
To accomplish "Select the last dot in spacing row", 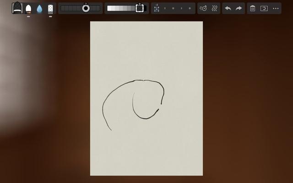I will (190, 8).
